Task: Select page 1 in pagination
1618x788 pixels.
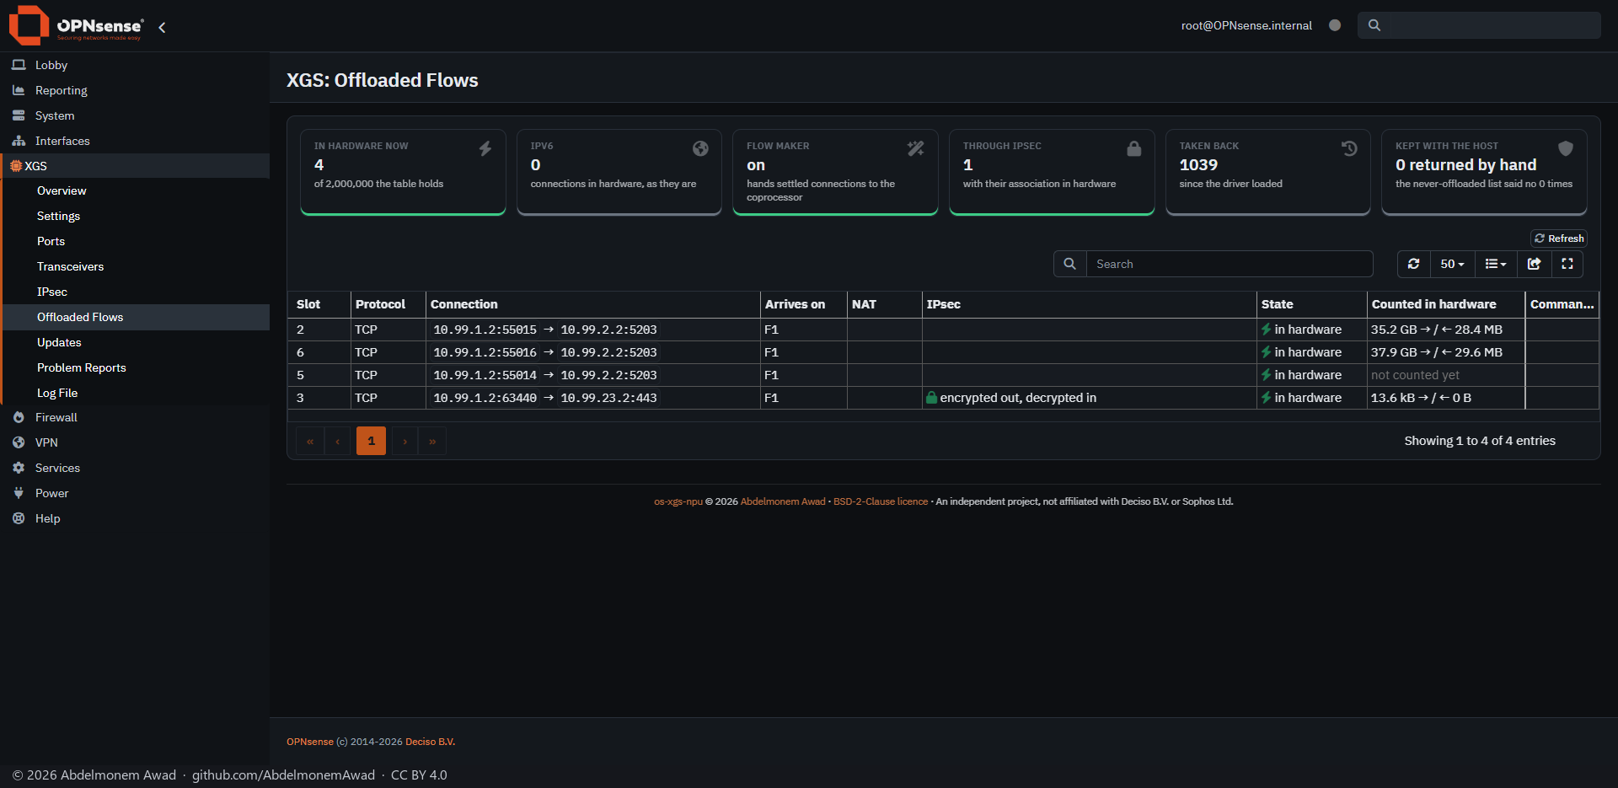Action: point(371,441)
